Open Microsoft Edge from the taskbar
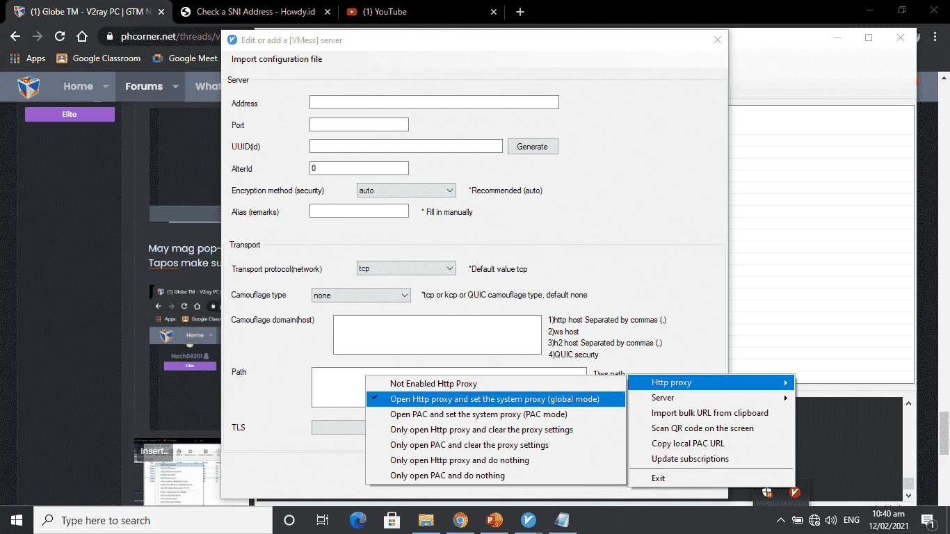The height and width of the screenshot is (534, 950). (x=357, y=520)
